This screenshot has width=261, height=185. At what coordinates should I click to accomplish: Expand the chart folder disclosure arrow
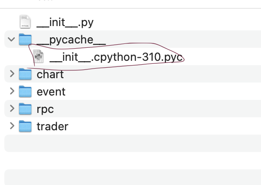11,74
